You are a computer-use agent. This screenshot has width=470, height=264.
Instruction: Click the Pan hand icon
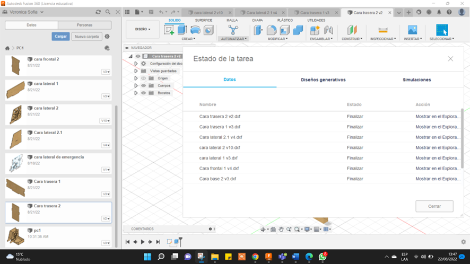point(281,229)
